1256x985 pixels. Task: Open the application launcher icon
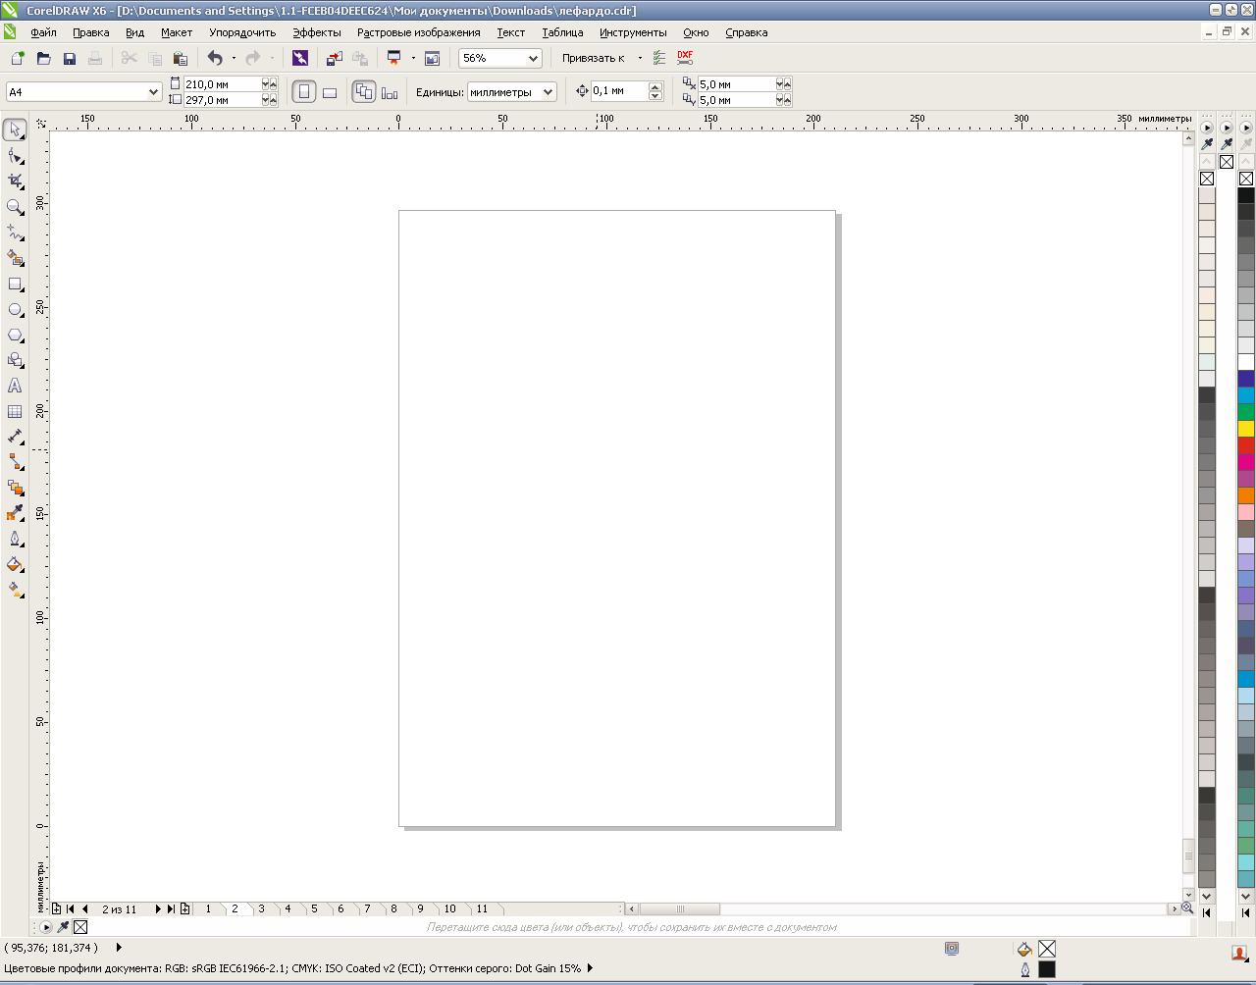pos(393,59)
